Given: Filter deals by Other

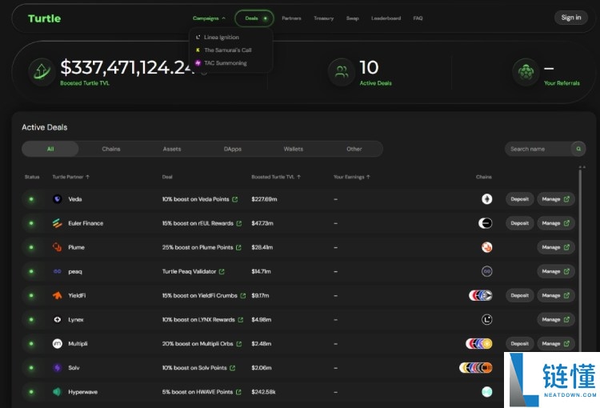Looking at the screenshot, I should coord(354,149).
